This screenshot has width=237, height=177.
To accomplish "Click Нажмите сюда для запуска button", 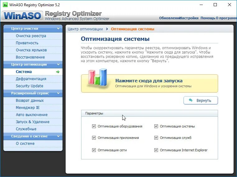I will point(150,83).
